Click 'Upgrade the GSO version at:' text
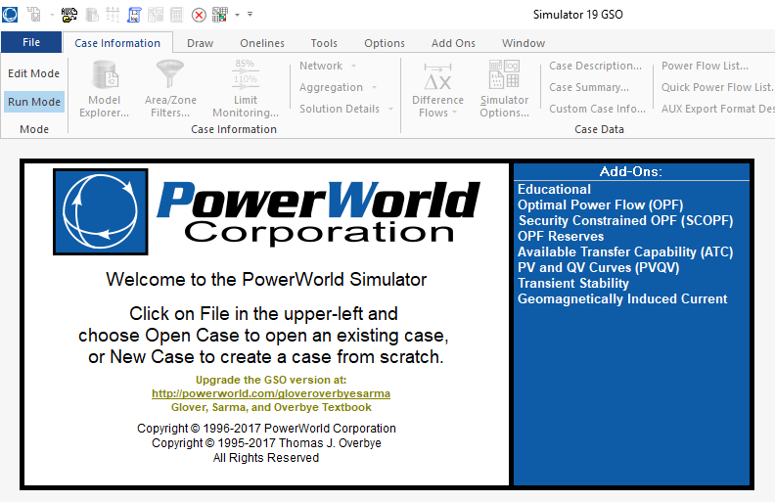Image resolution: width=775 pixels, height=502 pixels. 271,380
